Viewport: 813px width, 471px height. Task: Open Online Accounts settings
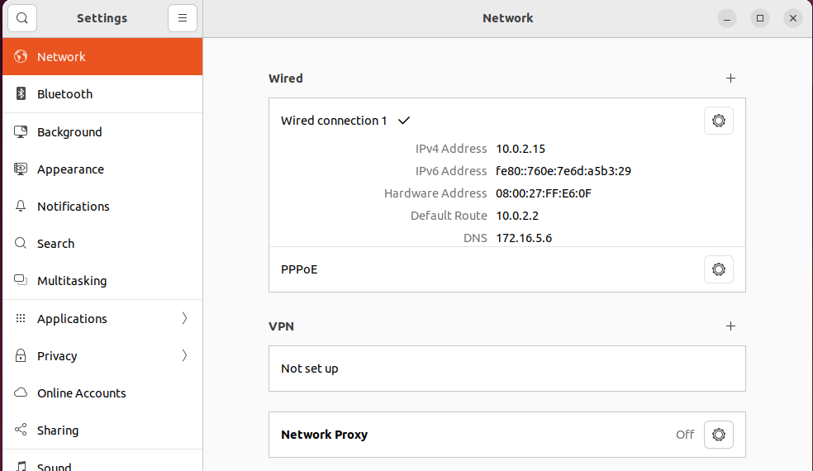82,393
